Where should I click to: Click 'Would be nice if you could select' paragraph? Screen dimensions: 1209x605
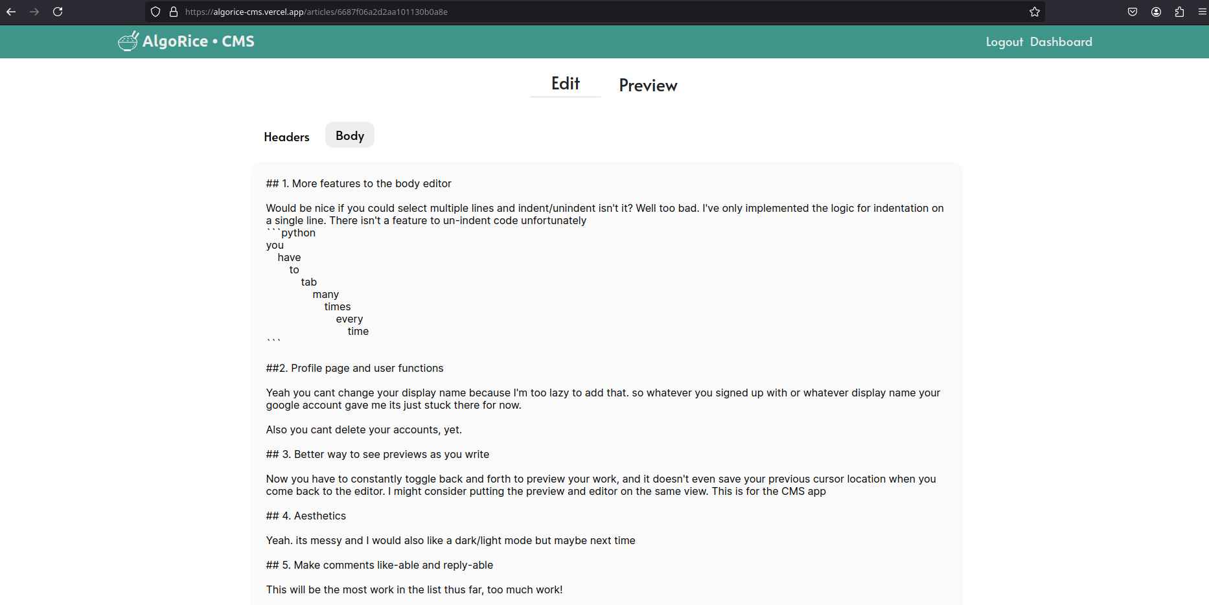pos(604,214)
